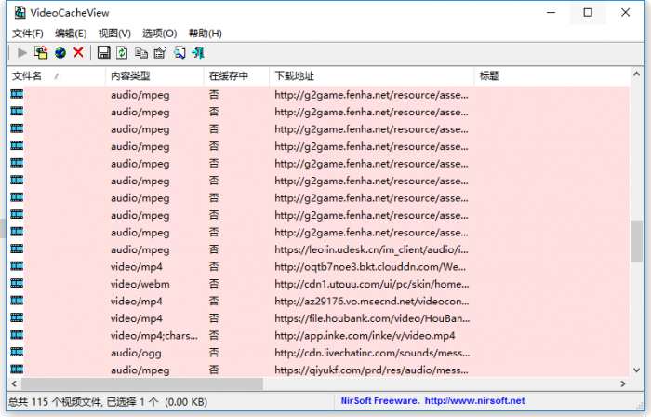Select film icon of the az29176.vo.msecnd.net row

[x=17, y=301]
